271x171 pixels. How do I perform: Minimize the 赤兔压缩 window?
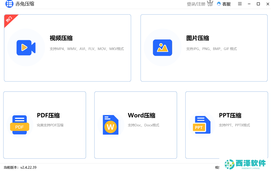[x=249, y=4]
